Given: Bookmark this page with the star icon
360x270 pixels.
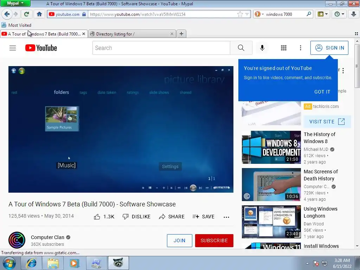Looking at the screenshot, I should (x=240, y=14).
